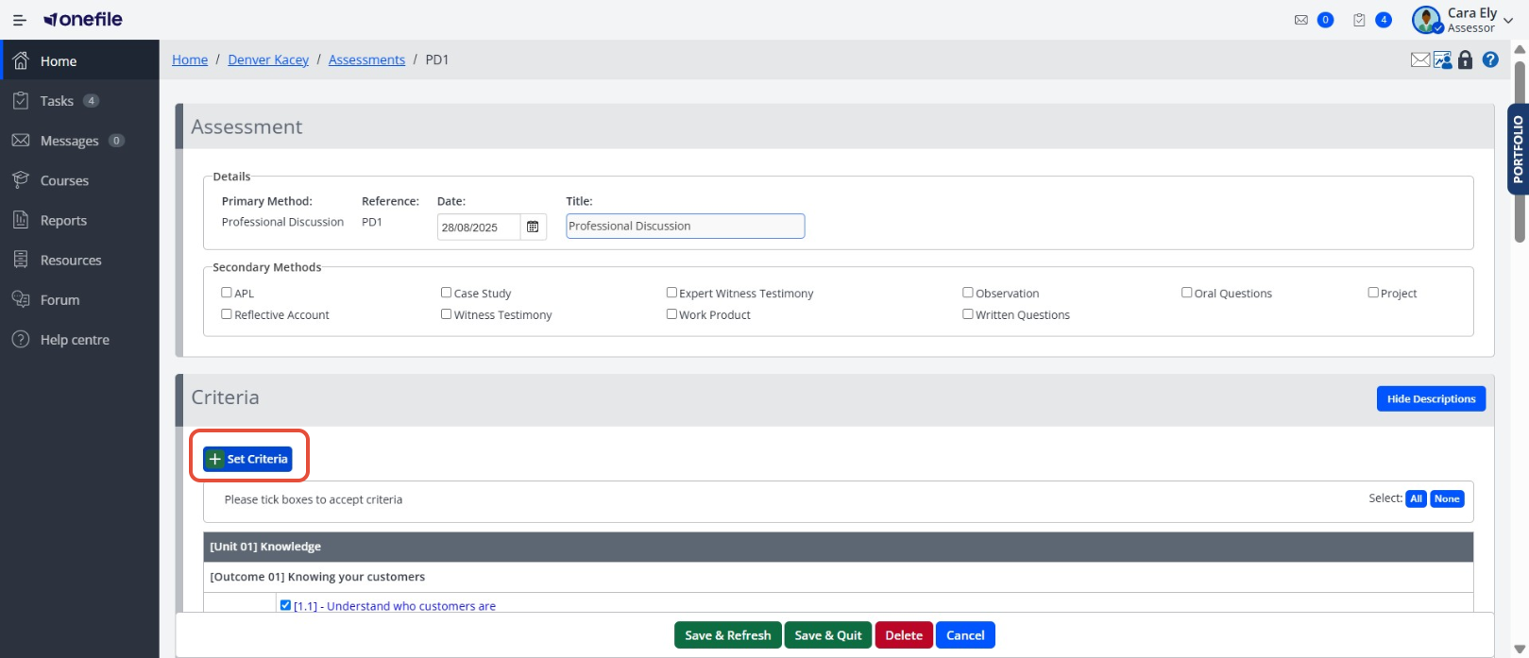This screenshot has width=1529, height=658.
Task: Click the page vertical scrollbar
Action: pos(1521,151)
